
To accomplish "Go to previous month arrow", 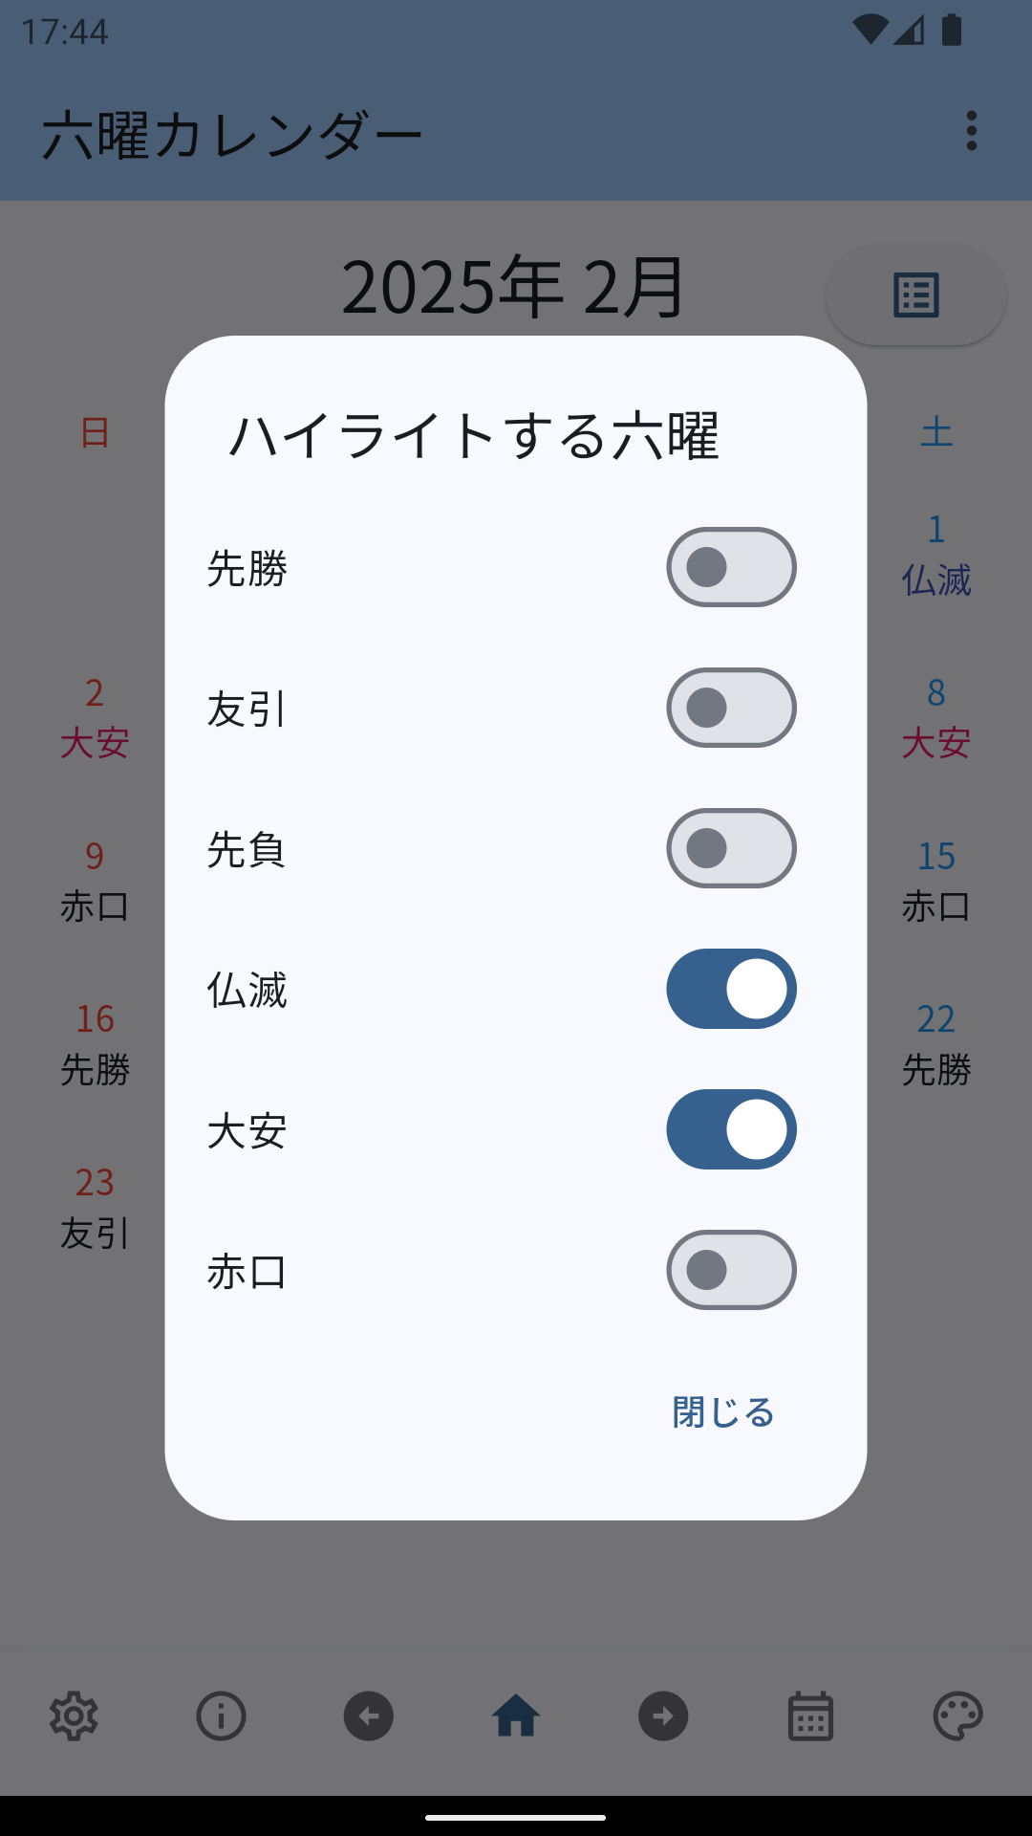I will point(369,1716).
